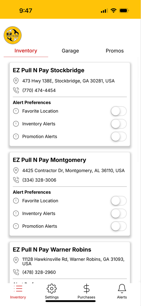
Task: Toggle Inventory Alerts for Stockbridge
Action: 119,124
